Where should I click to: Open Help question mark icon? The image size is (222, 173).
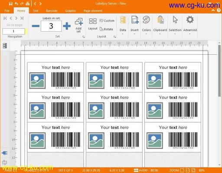[219, 10]
